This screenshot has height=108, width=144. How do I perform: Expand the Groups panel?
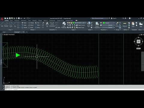point(118,30)
